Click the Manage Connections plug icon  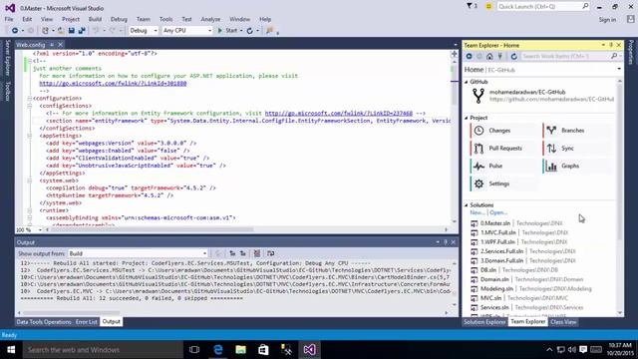[500, 57]
